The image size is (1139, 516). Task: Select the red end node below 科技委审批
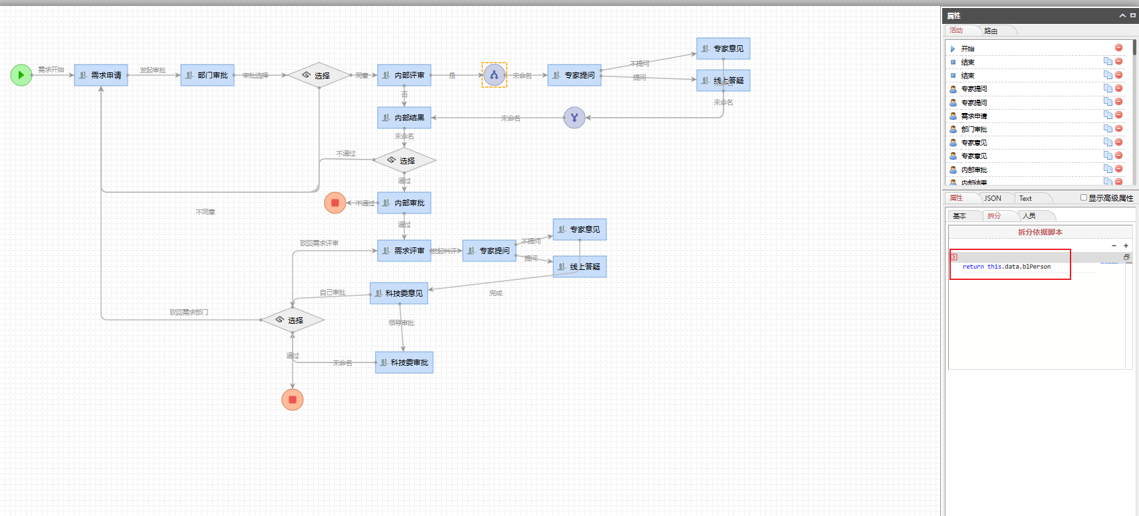pyautogui.click(x=293, y=400)
